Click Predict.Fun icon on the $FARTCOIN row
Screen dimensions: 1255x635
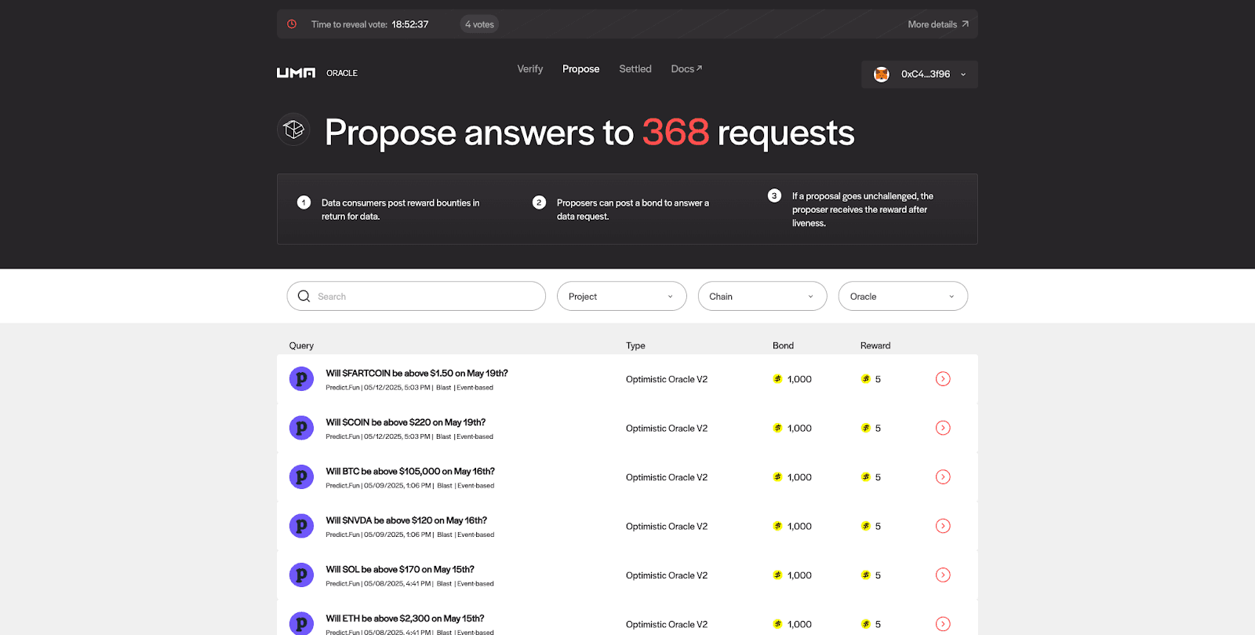[301, 379]
